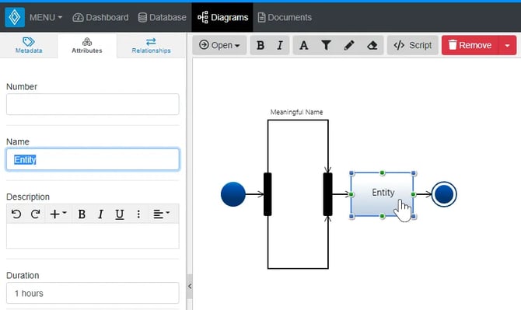The height and width of the screenshot is (310, 521).
Task: Click the red Remove button
Action: click(x=470, y=45)
